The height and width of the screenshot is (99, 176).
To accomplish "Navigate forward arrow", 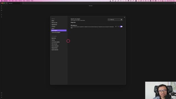I will pos(7,6).
